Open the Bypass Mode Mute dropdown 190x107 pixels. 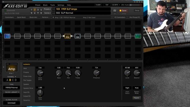pos(137,88)
